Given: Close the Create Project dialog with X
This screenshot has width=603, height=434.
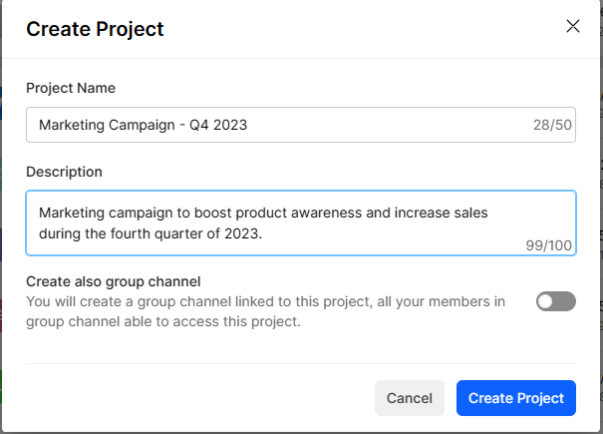Looking at the screenshot, I should [x=573, y=27].
